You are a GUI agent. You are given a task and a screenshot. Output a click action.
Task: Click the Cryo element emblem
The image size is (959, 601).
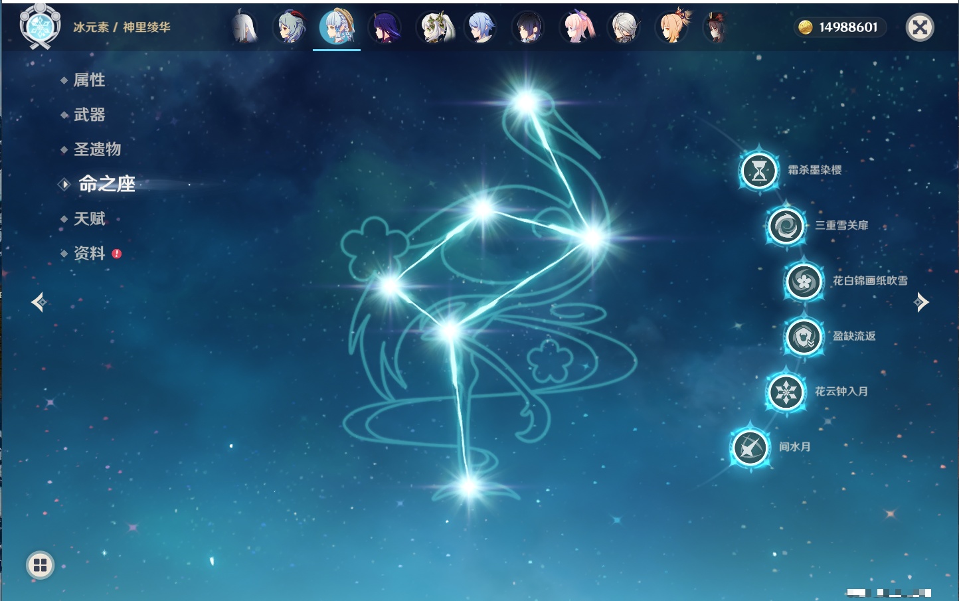coord(40,27)
